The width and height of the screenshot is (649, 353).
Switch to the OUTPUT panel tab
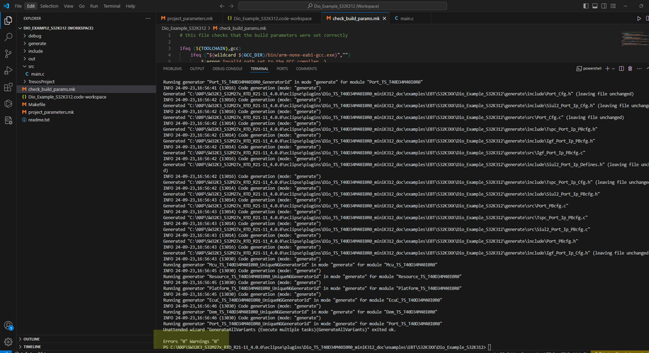point(197,69)
